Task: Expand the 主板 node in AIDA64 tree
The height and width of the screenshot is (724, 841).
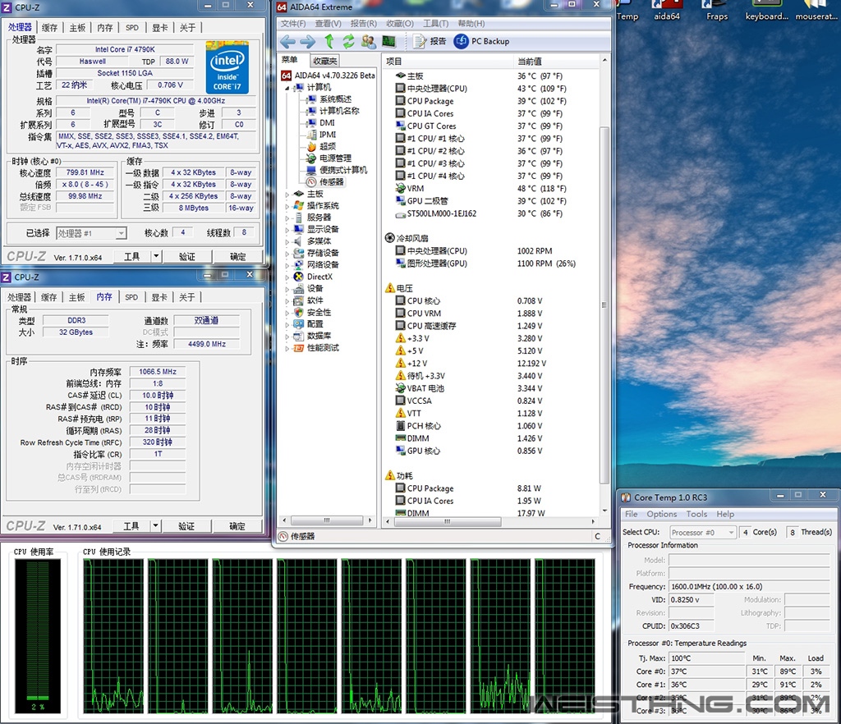Action: click(x=287, y=194)
